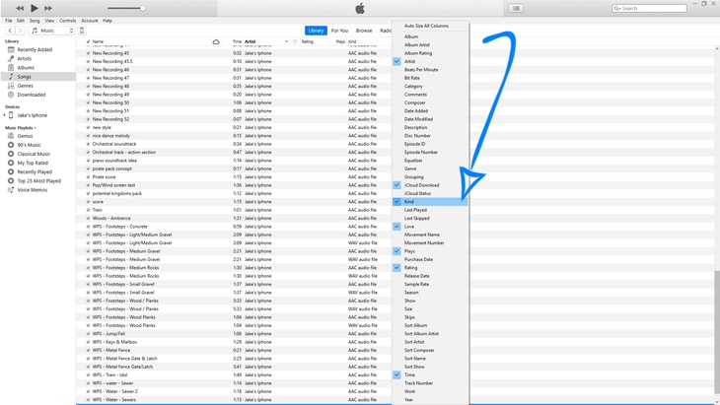The height and width of the screenshot is (405, 720).
Task: Open the 90's Music playlist
Action: click(x=29, y=145)
